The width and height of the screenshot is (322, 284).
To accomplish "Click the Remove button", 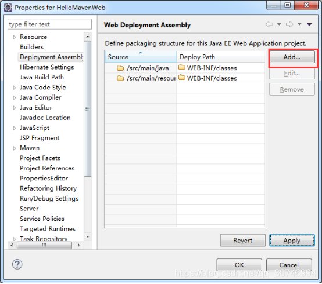I will tap(292, 89).
